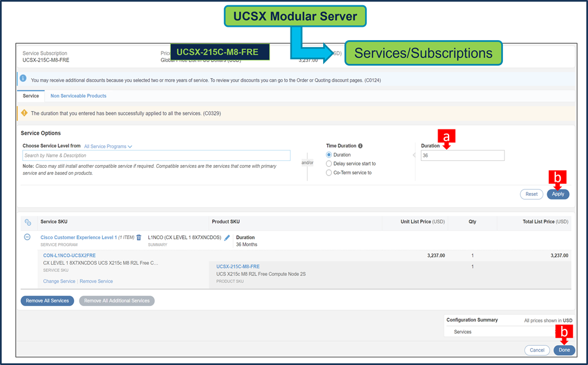Open the Non Serviceable Products tab
Image resolution: width=588 pixels, height=365 pixels.
pyautogui.click(x=78, y=96)
